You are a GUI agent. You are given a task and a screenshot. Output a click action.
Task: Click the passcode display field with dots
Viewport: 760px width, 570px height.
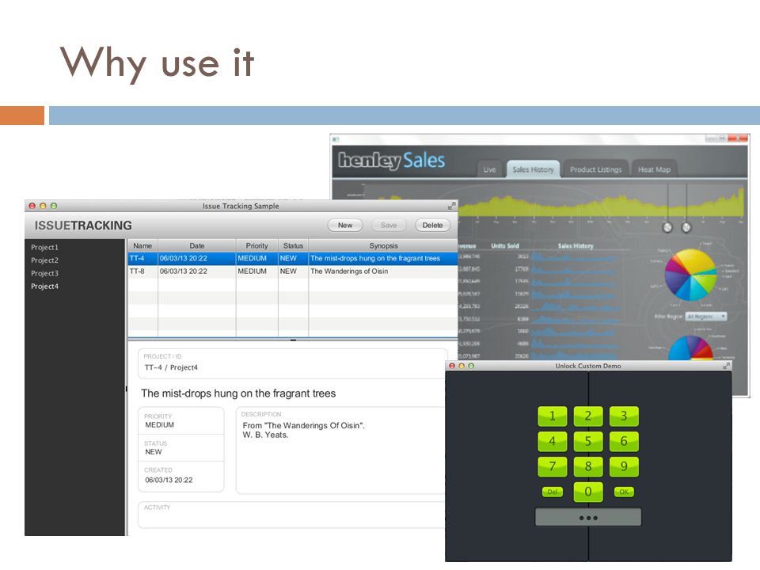(588, 517)
